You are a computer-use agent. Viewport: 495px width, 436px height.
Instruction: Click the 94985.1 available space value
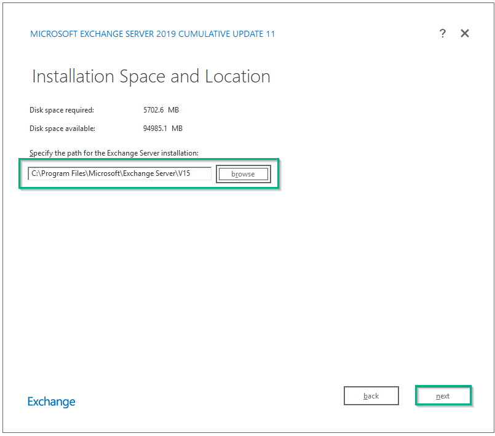click(x=155, y=129)
